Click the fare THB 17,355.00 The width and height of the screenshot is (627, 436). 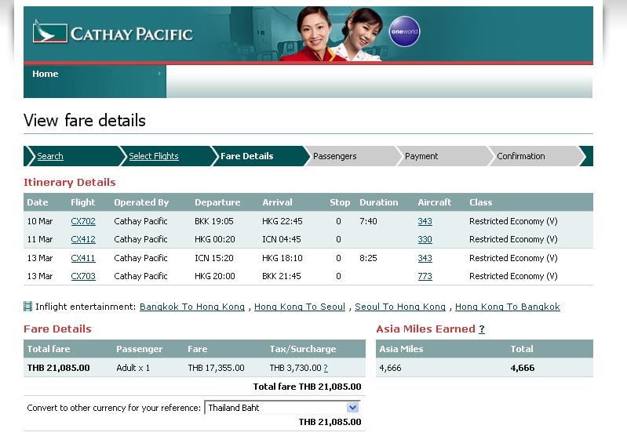(216, 368)
